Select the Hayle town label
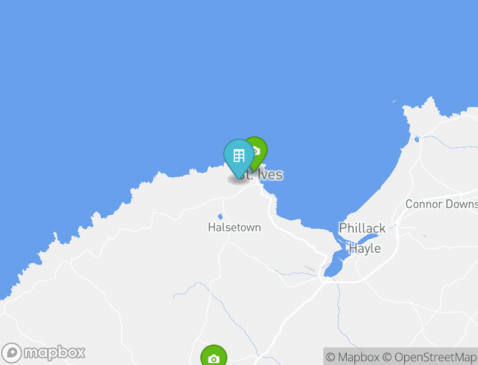This screenshot has width=478, height=365. [364, 249]
